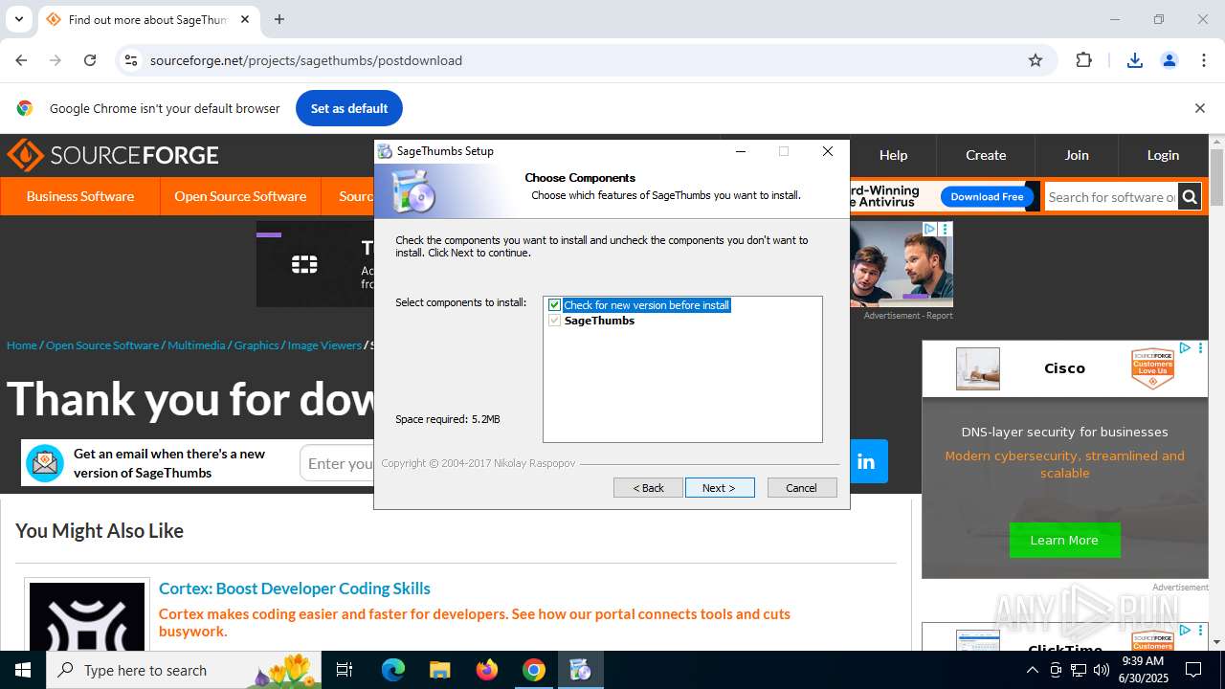Open Graphics breadcrumb link
Viewport: 1225px width, 689px height.
click(256, 345)
